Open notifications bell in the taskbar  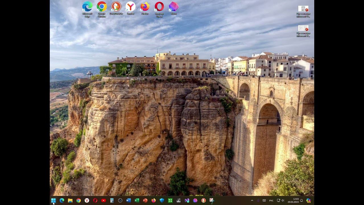[302, 200]
